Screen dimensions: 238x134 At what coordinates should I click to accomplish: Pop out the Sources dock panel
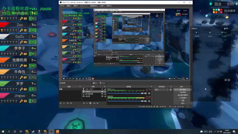pyautogui.click(x=105, y=87)
